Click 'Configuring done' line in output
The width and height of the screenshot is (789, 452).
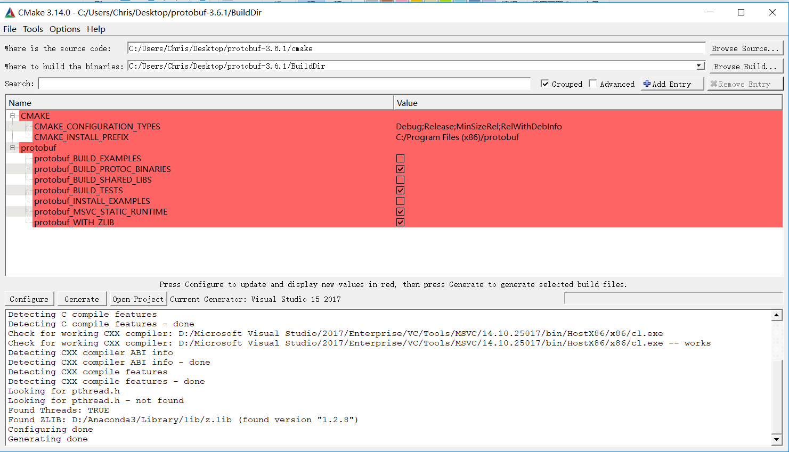(51, 429)
